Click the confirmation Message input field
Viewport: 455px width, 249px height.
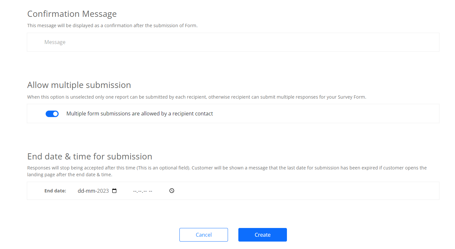click(233, 42)
